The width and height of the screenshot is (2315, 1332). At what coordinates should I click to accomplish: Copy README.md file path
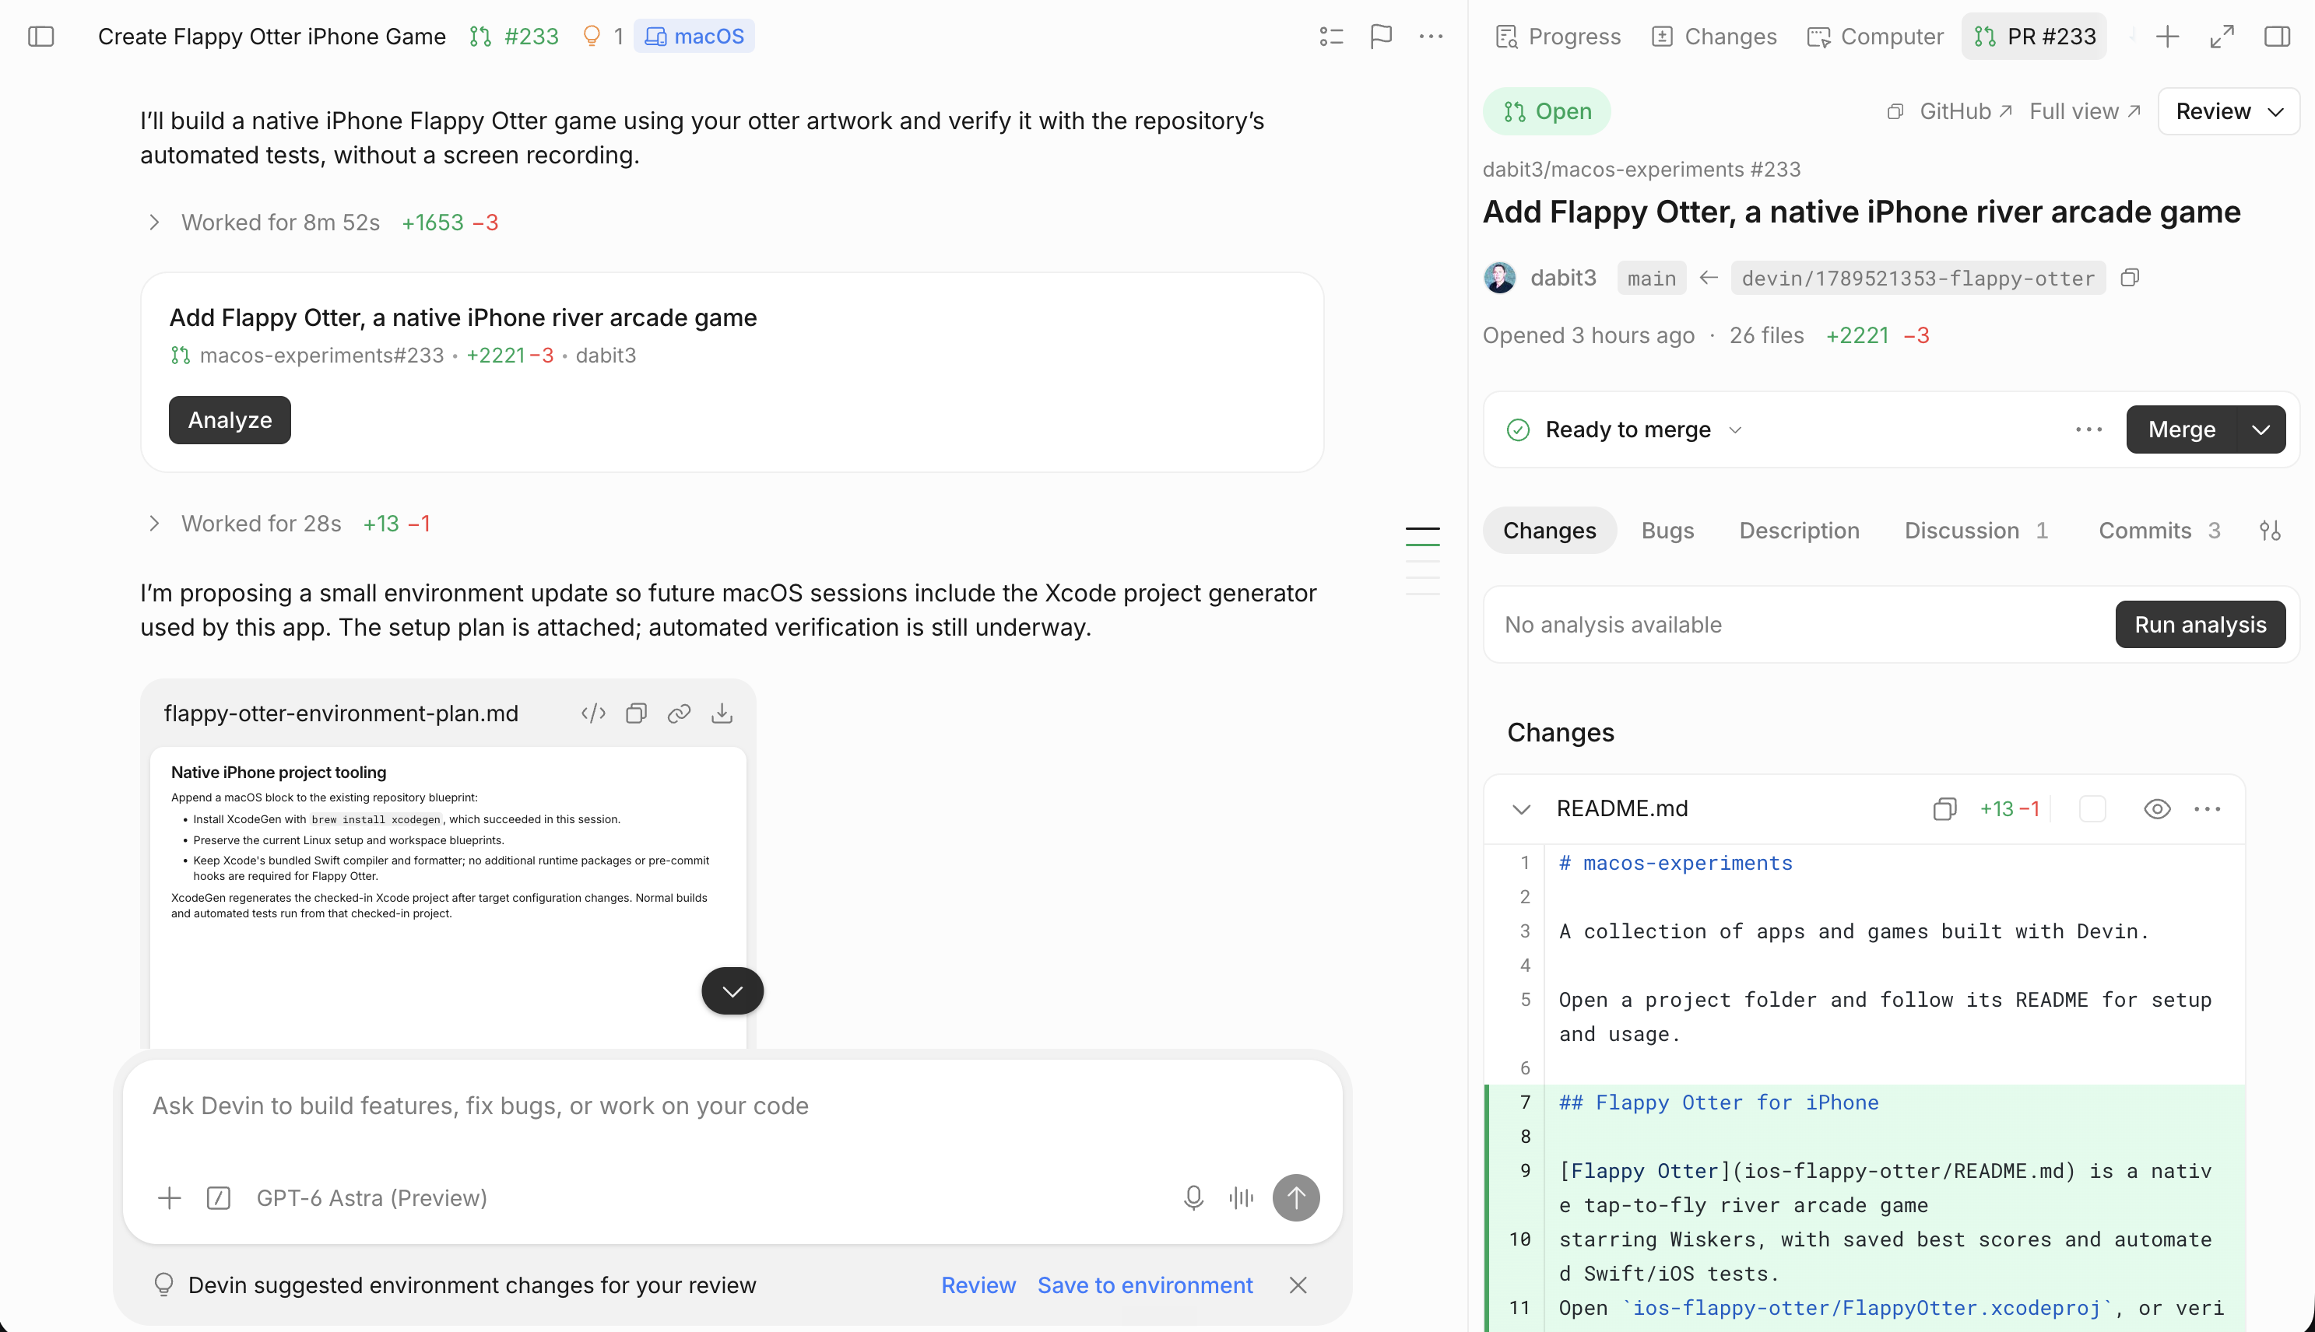point(1944,808)
